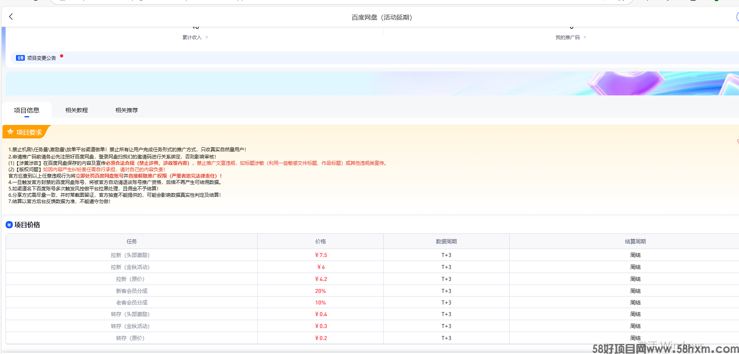Viewport: 739px width, 354px height.
Task: Click requirement line 1 about 禁止机刷
Action: pyautogui.click(x=127, y=150)
